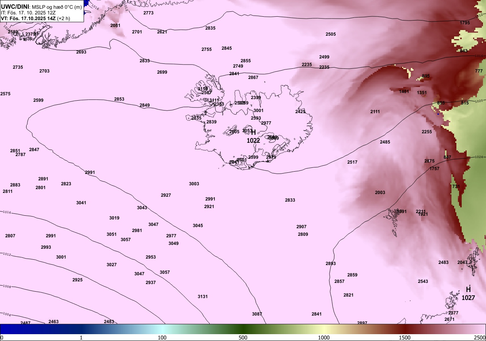This screenshot has height=341, width=486.
Task: Click the 2111 value
Action: pyautogui.click(x=375, y=112)
